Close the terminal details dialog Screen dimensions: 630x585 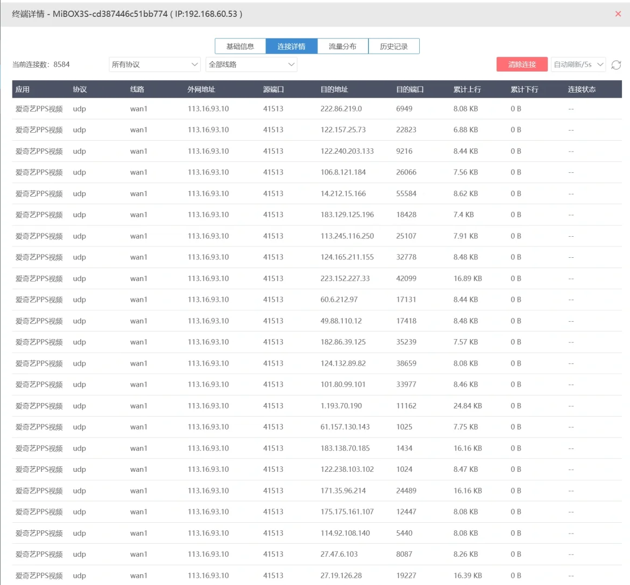[x=618, y=14]
